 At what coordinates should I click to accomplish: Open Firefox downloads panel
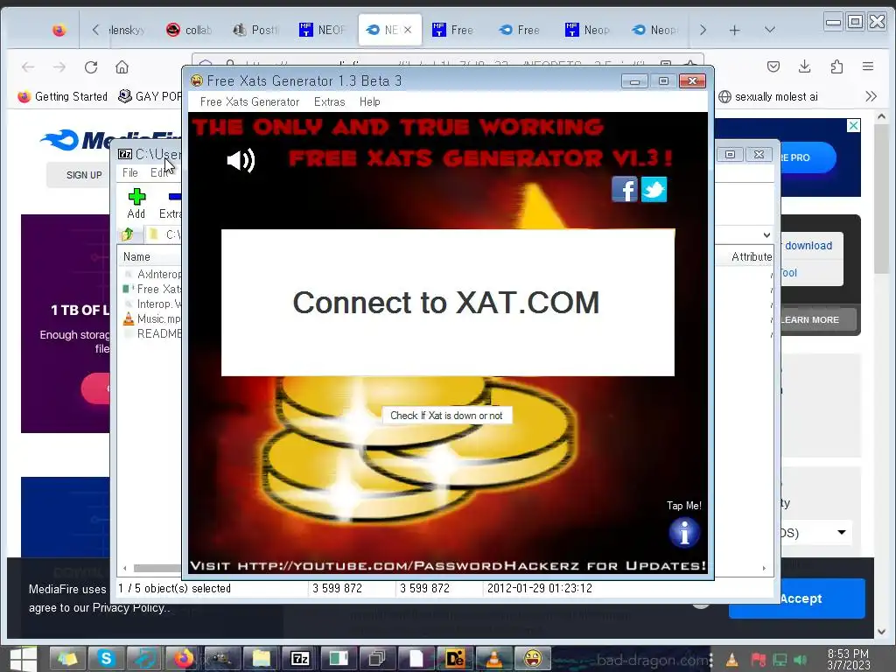coord(805,66)
